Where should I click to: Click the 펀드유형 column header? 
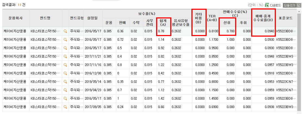(76, 18)
